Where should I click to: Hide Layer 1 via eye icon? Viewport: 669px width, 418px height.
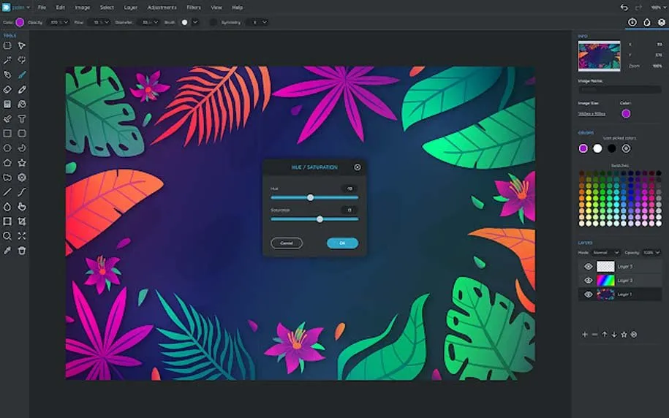click(588, 294)
